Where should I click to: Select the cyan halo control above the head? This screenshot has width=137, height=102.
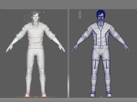tap(36, 12)
